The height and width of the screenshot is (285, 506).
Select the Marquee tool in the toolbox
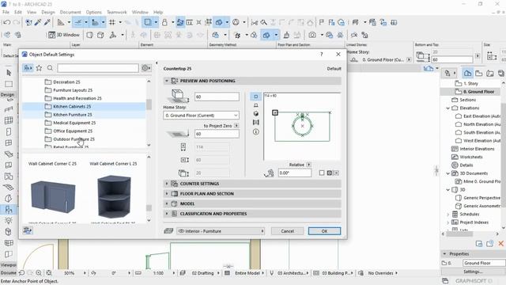pyautogui.click(x=9, y=84)
